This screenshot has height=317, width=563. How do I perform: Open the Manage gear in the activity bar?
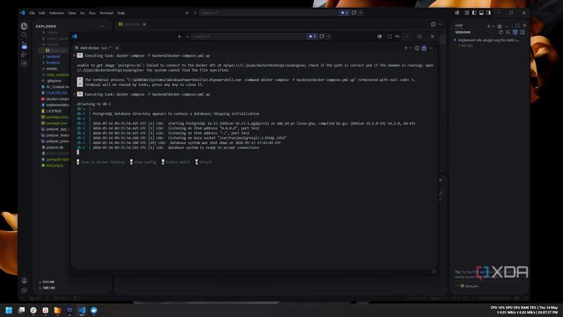24,290
